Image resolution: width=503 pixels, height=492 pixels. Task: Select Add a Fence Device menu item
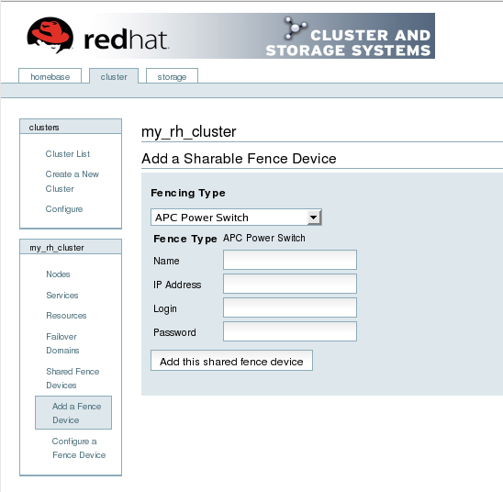[73, 413]
